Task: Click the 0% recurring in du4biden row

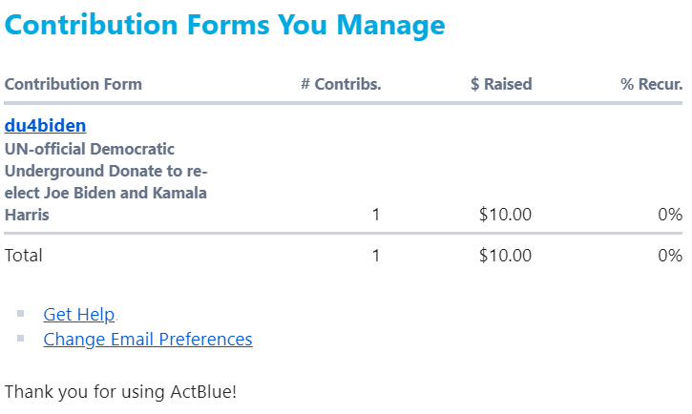Action: (x=670, y=215)
